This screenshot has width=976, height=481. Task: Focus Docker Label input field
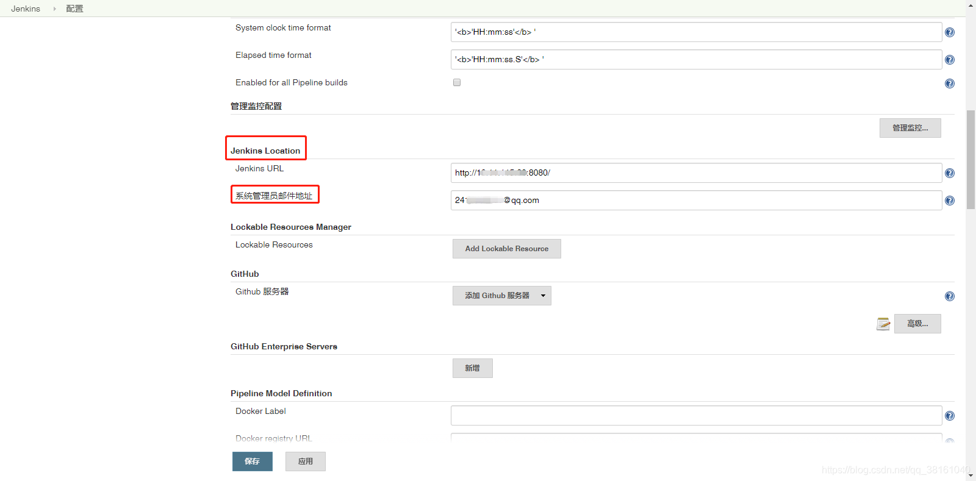(697, 416)
